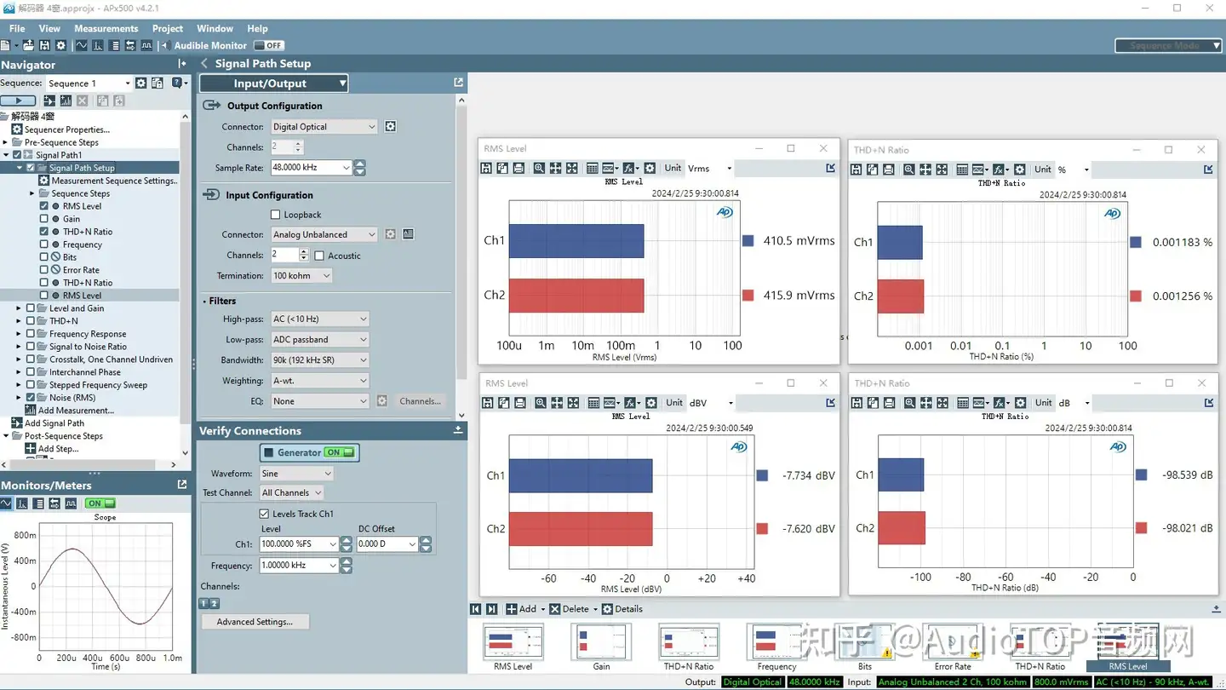Open the View menu

[x=49, y=28]
